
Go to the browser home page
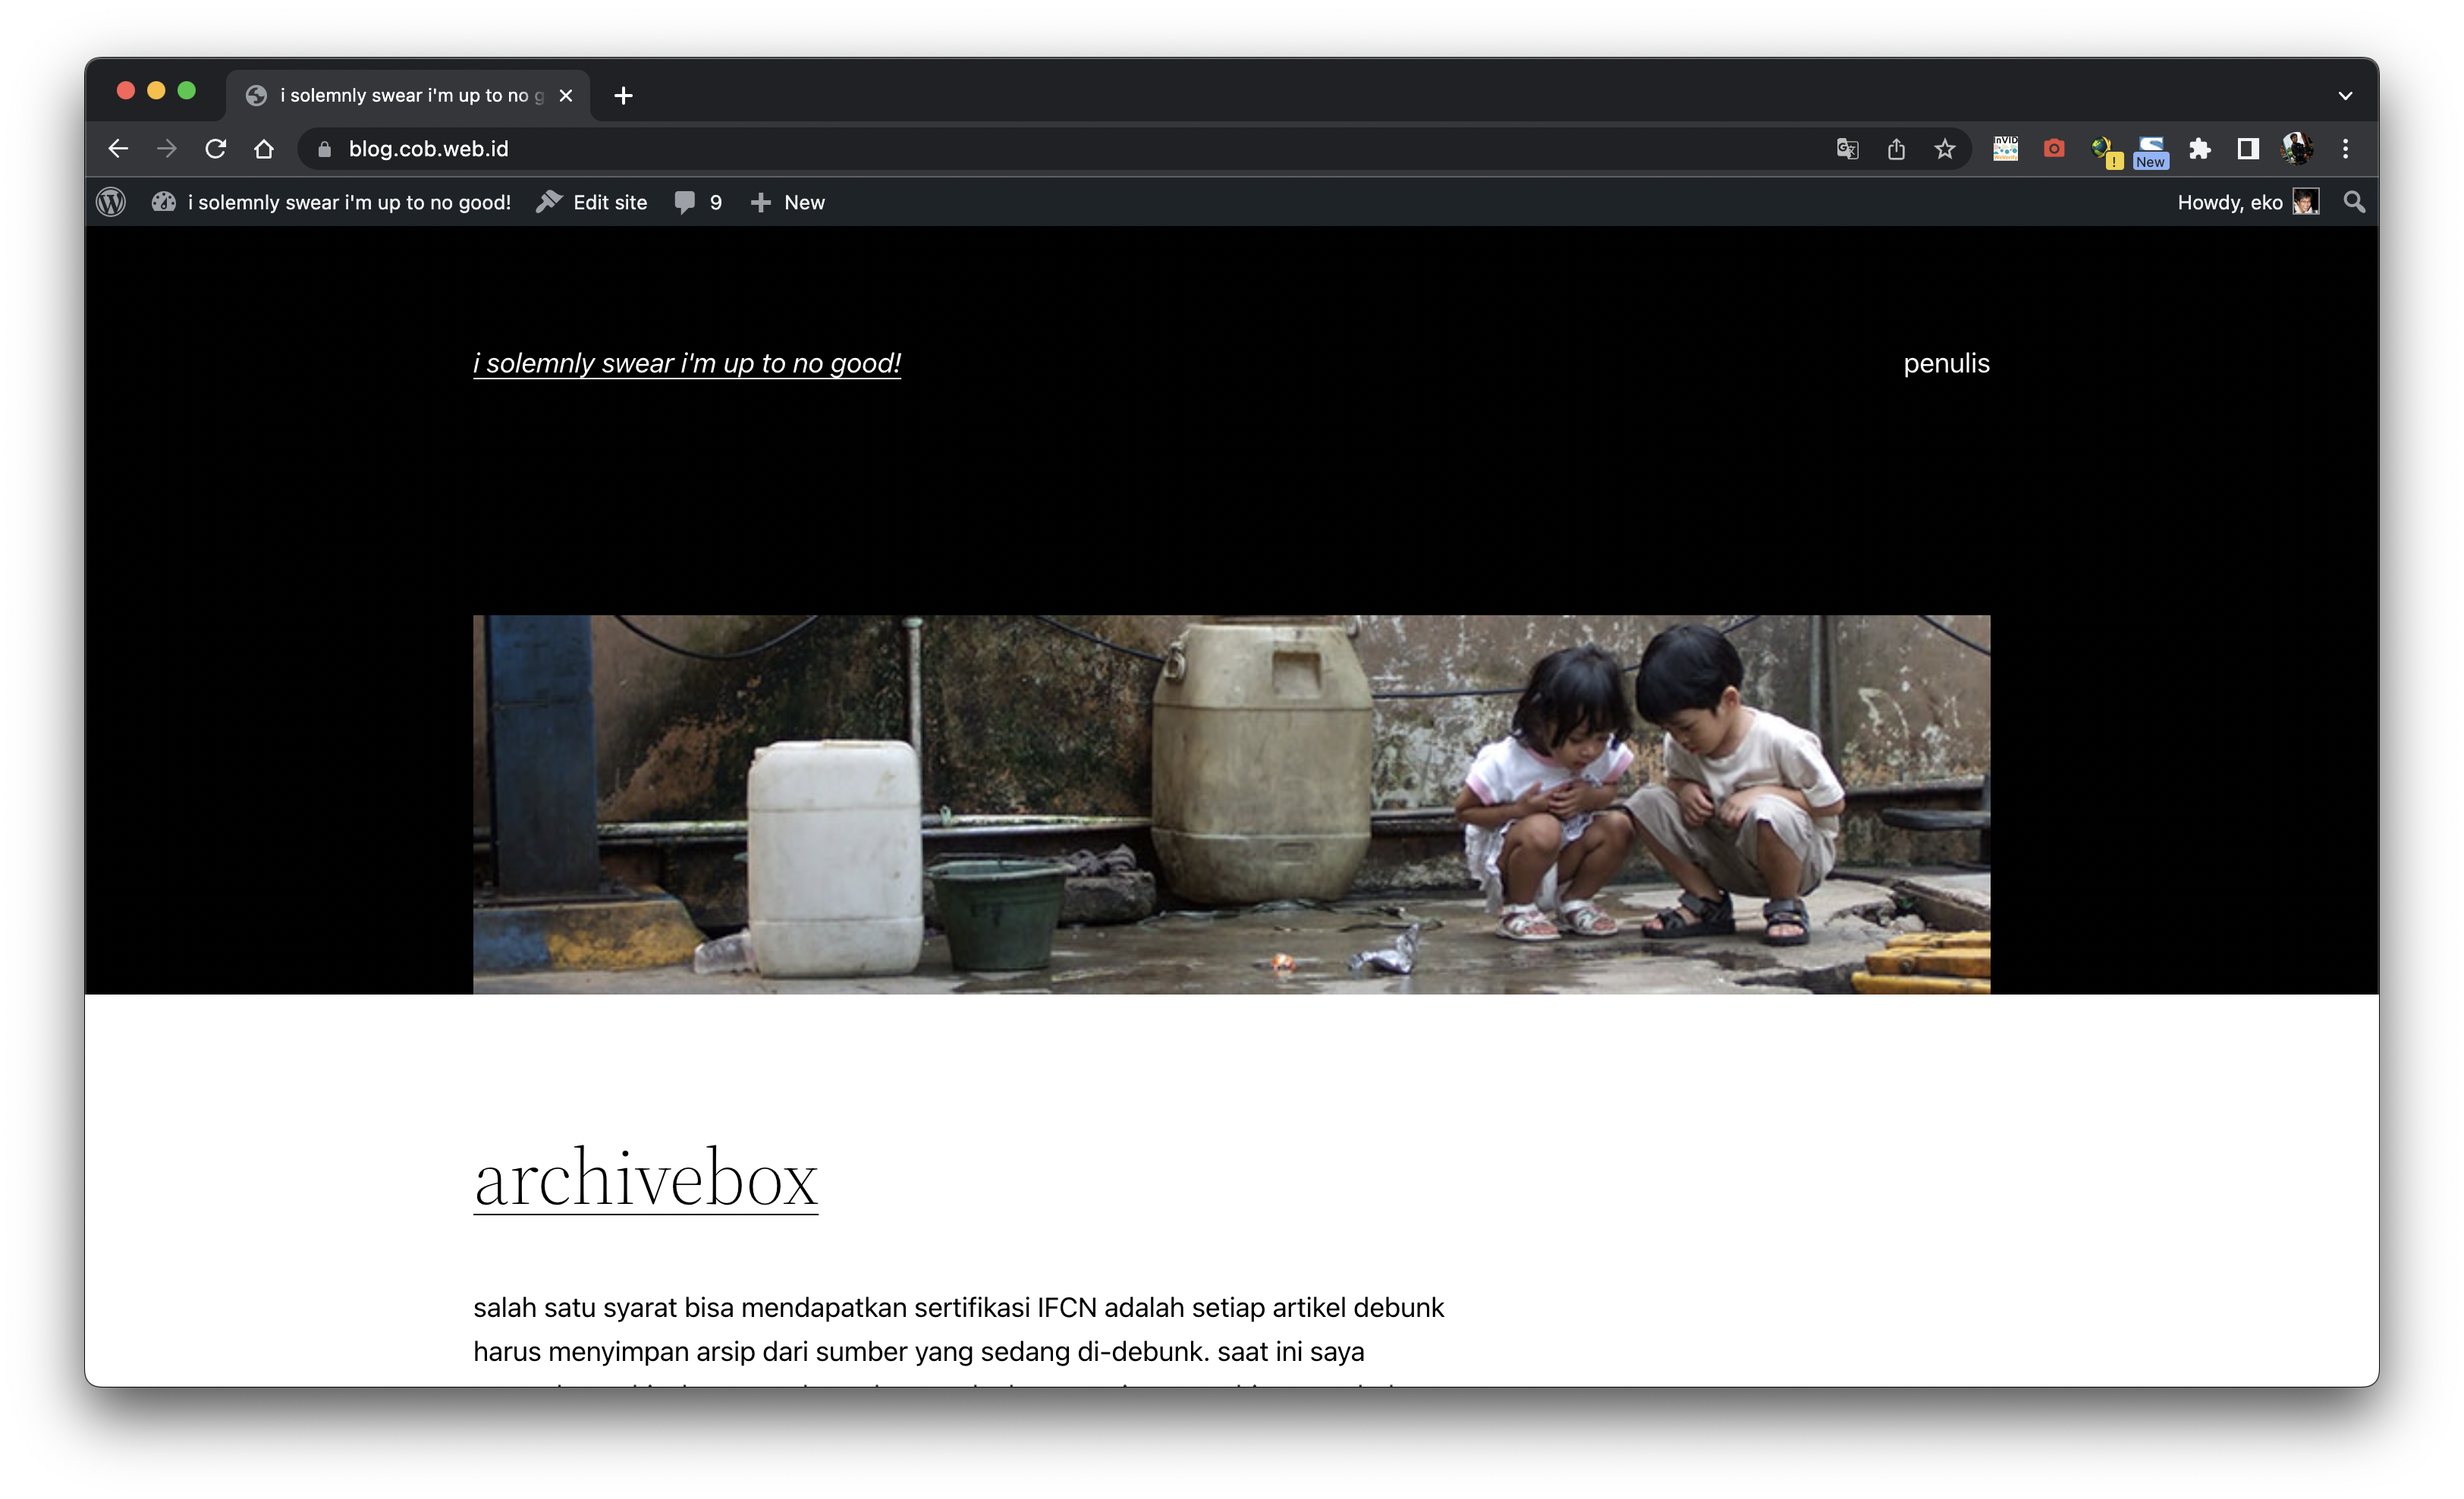[x=264, y=149]
